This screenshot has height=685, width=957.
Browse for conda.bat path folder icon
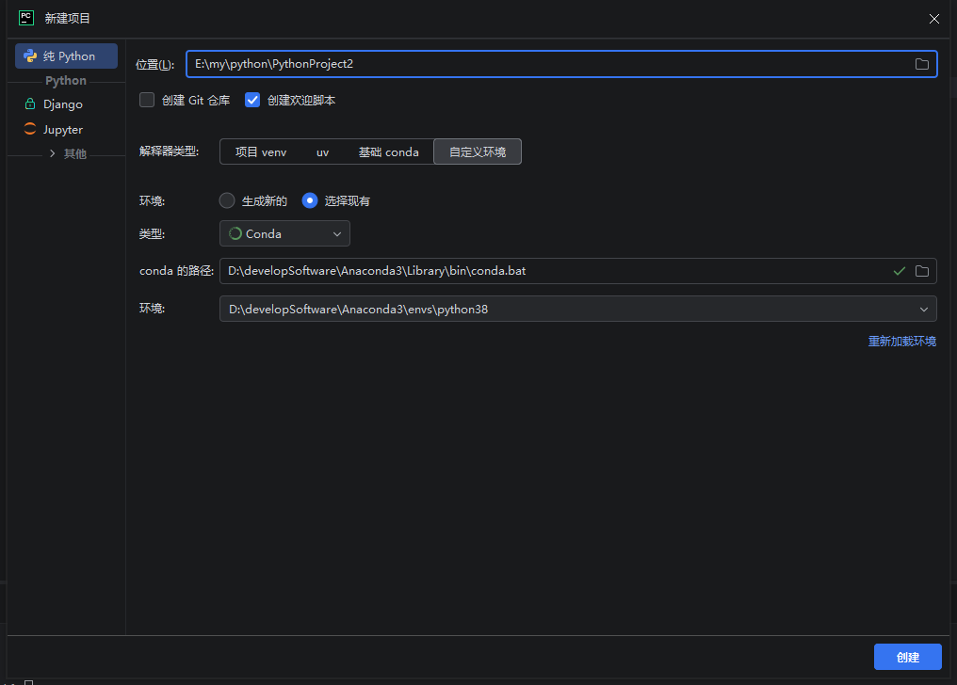922,271
